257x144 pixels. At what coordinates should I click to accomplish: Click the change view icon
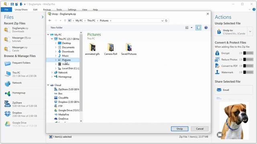[187, 28]
